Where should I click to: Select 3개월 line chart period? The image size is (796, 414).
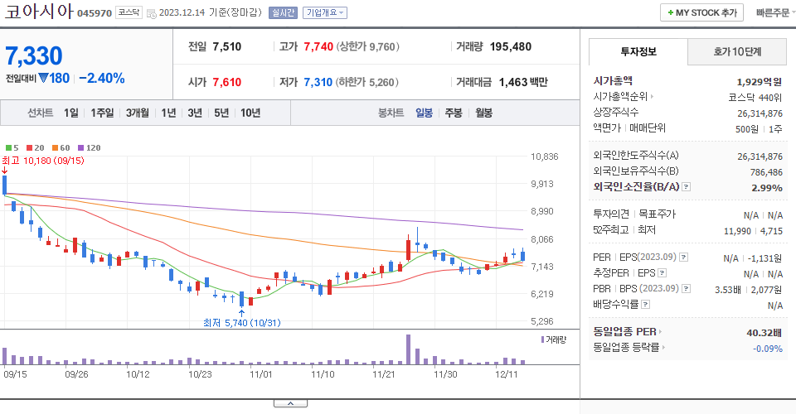[138, 113]
